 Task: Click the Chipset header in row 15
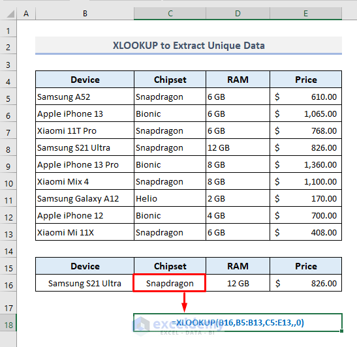click(x=170, y=266)
